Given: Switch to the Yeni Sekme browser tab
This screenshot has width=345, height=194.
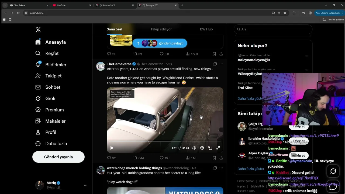Looking at the screenshot, I should (29, 5).
